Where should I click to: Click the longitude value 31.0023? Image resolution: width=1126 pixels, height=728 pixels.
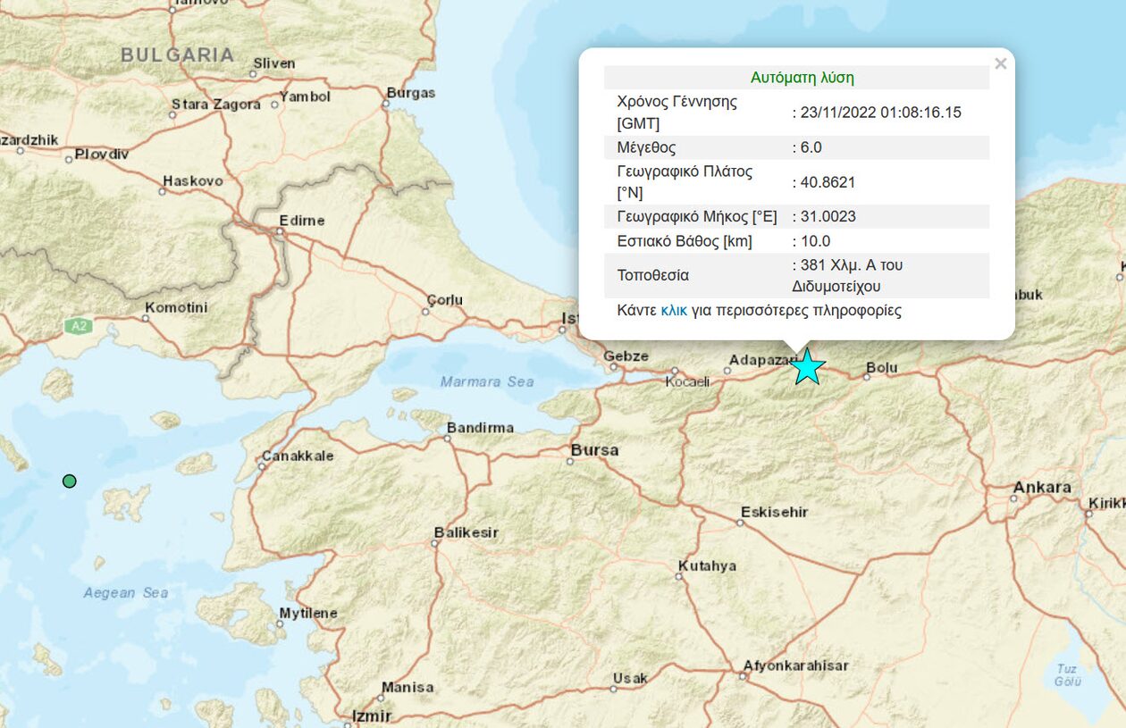coord(827,216)
